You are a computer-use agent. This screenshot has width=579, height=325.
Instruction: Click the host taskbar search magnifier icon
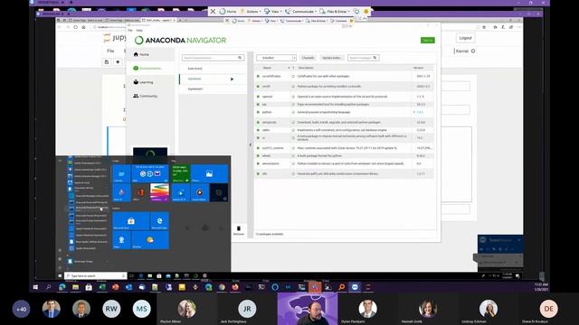point(48,287)
